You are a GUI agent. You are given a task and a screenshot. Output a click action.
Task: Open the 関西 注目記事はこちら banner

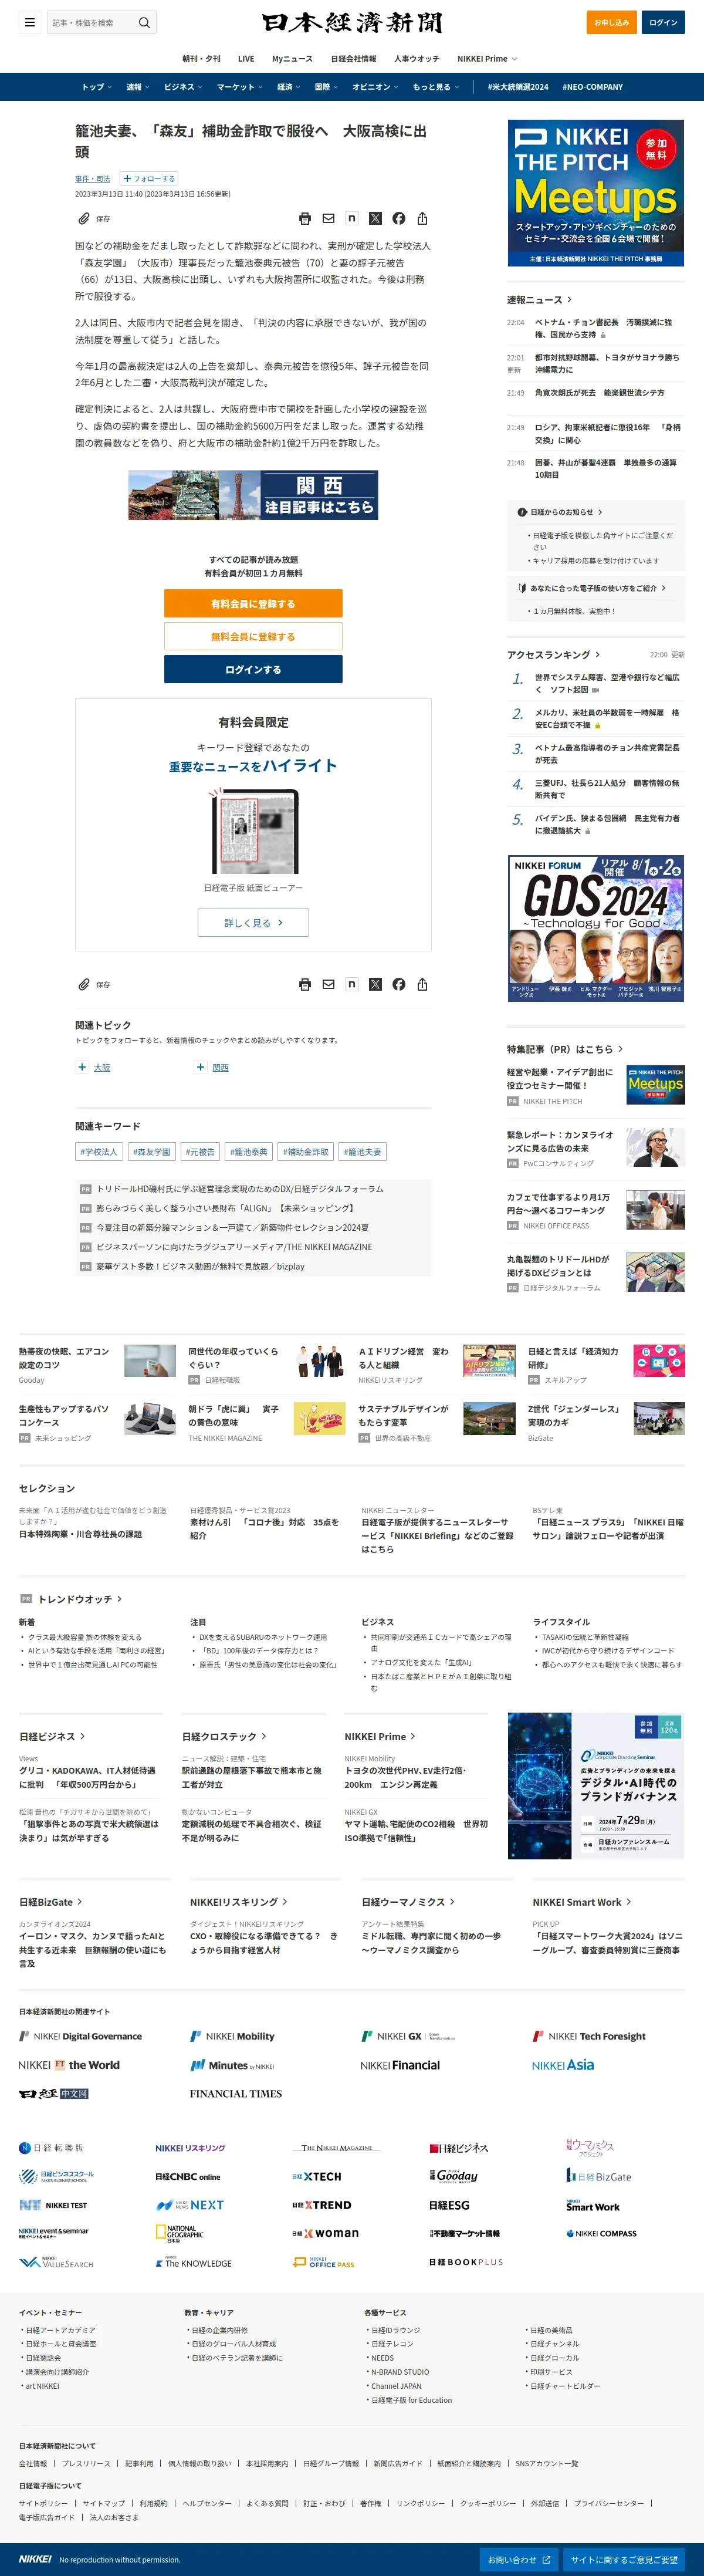253,495
